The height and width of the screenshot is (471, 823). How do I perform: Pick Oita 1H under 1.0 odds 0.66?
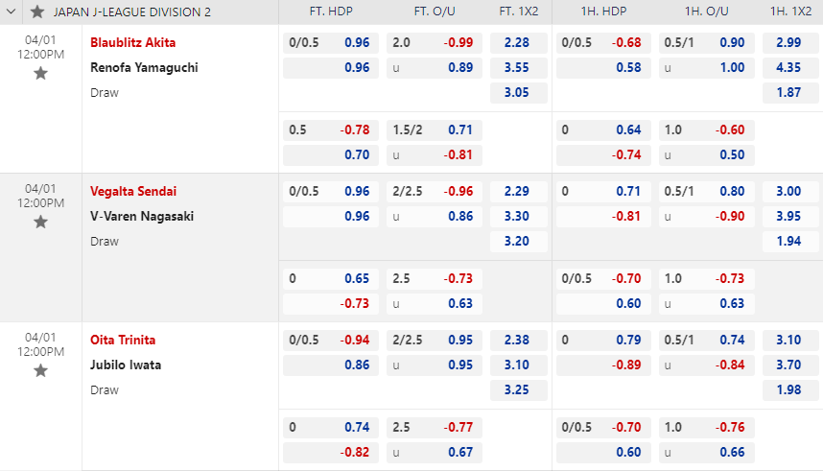coord(707,452)
